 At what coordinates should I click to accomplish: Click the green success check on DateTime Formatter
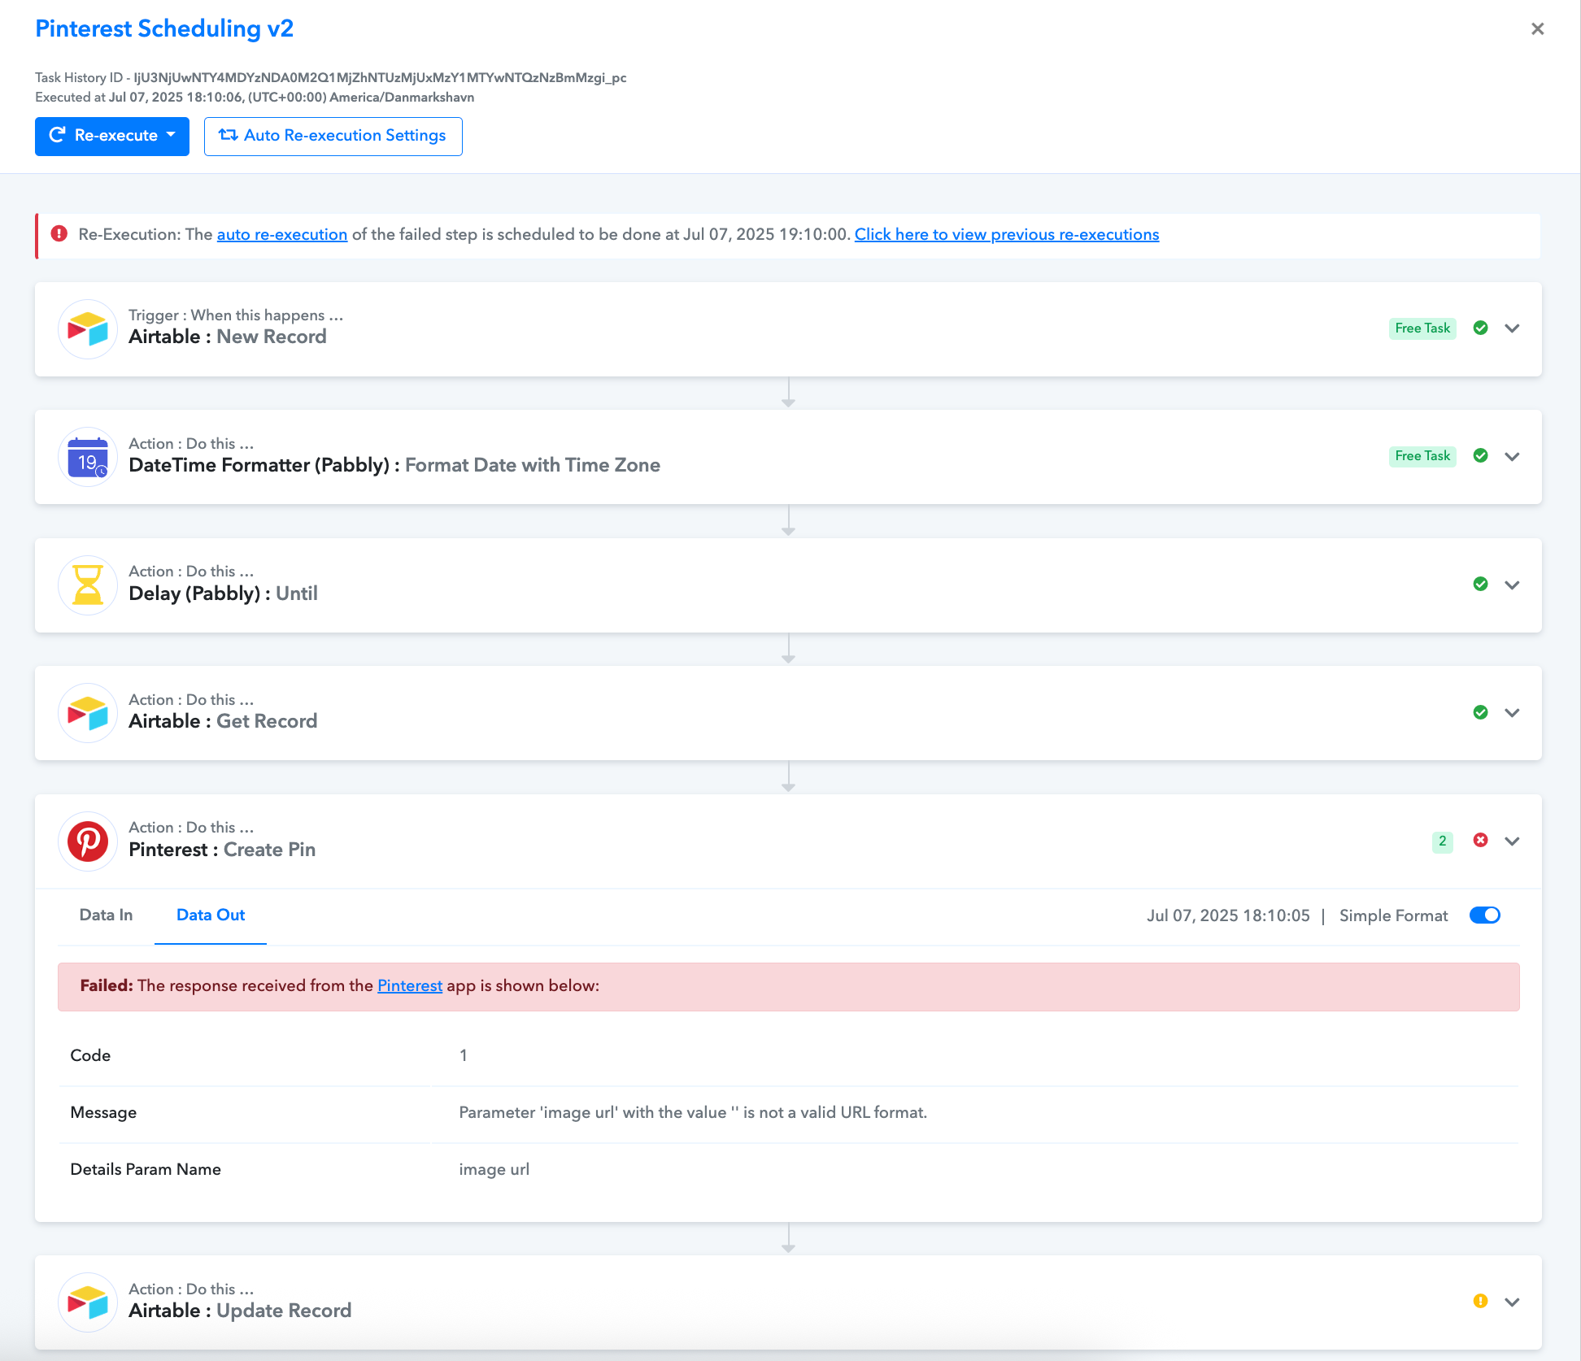coord(1481,456)
